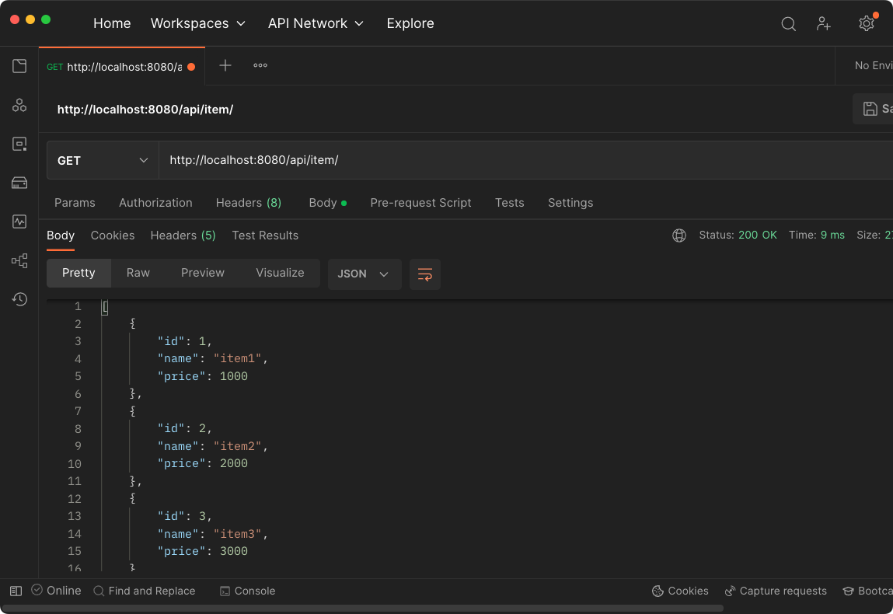
Task: Open Find and Replace
Action: 144,591
